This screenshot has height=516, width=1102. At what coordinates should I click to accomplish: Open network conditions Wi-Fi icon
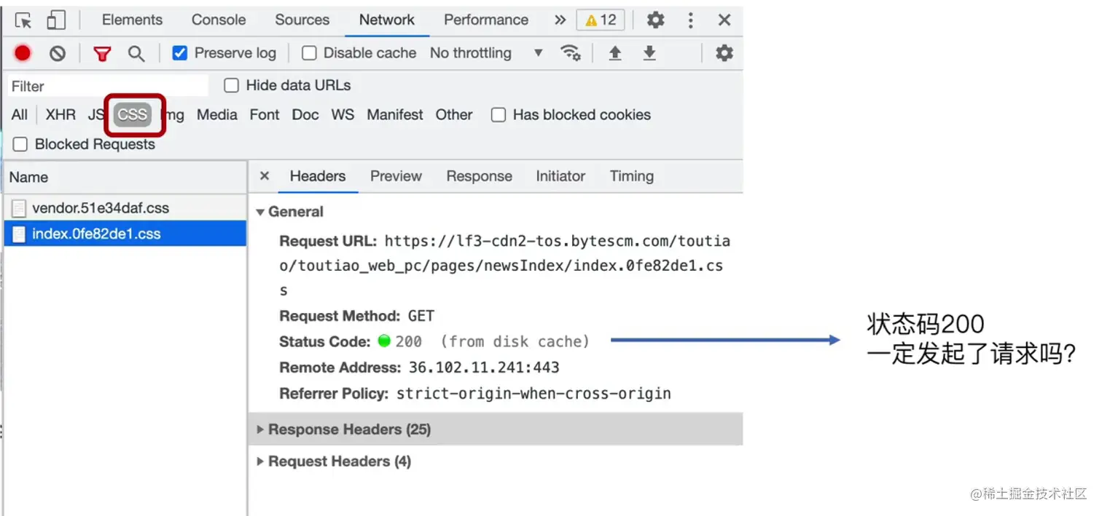click(570, 53)
